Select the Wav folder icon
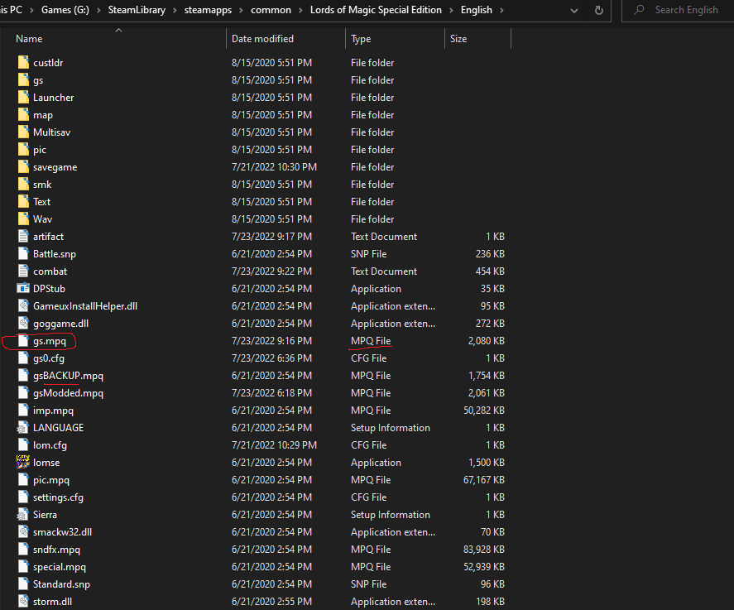This screenshot has height=610, width=734. click(23, 219)
